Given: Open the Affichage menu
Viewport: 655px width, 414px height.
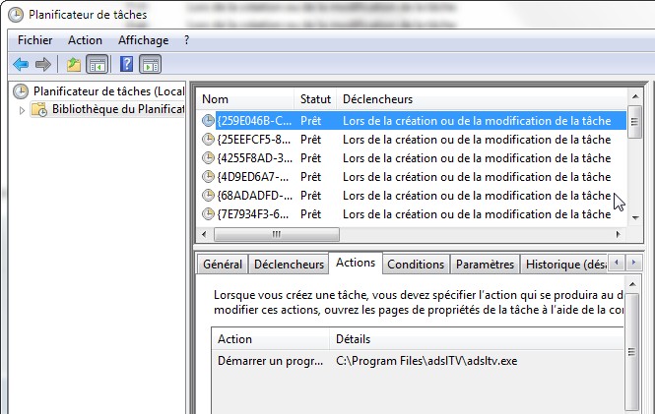Looking at the screenshot, I should click(x=143, y=40).
